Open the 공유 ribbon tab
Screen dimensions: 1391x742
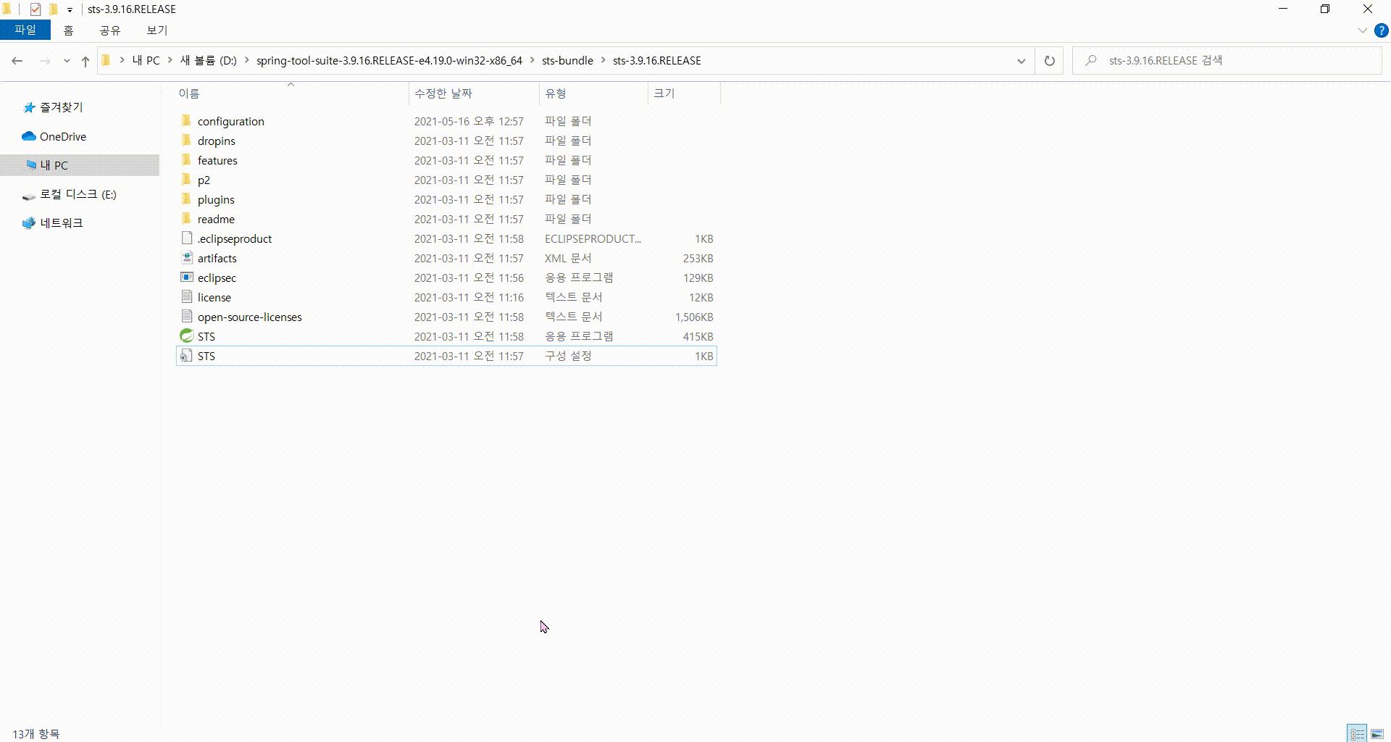[x=110, y=30]
